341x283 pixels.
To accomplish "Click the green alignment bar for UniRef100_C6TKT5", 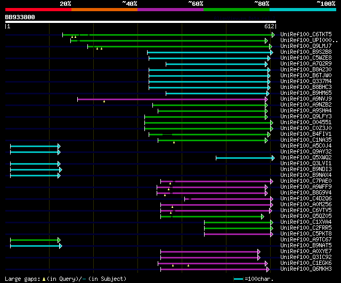I will [x=167, y=35].
